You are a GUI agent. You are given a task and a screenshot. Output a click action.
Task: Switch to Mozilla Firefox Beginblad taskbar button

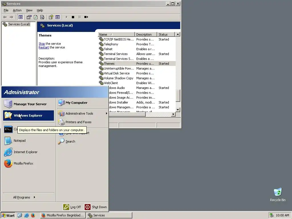pyautogui.click(x=63, y=215)
